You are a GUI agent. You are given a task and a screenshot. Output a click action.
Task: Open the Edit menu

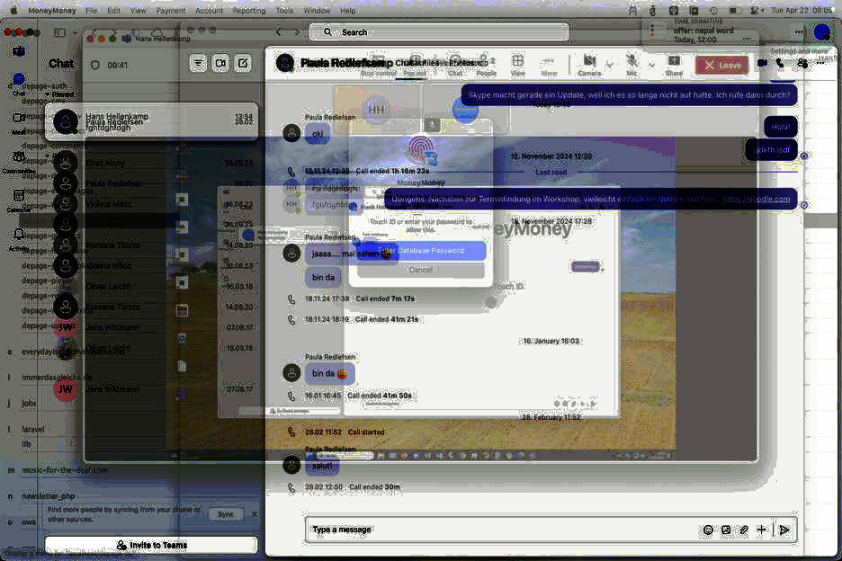[x=113, y=10]
